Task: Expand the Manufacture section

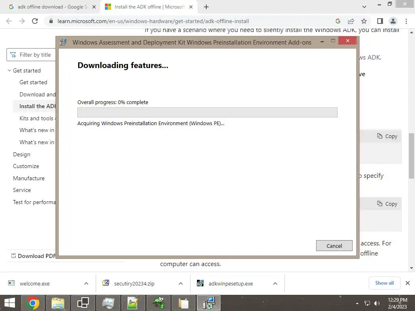Action: point(29,178)
